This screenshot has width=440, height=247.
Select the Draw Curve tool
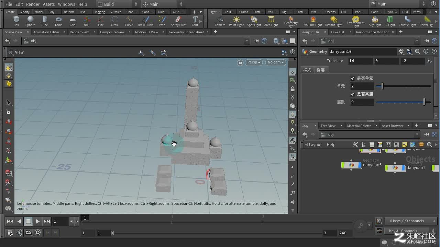coord(146,21)
